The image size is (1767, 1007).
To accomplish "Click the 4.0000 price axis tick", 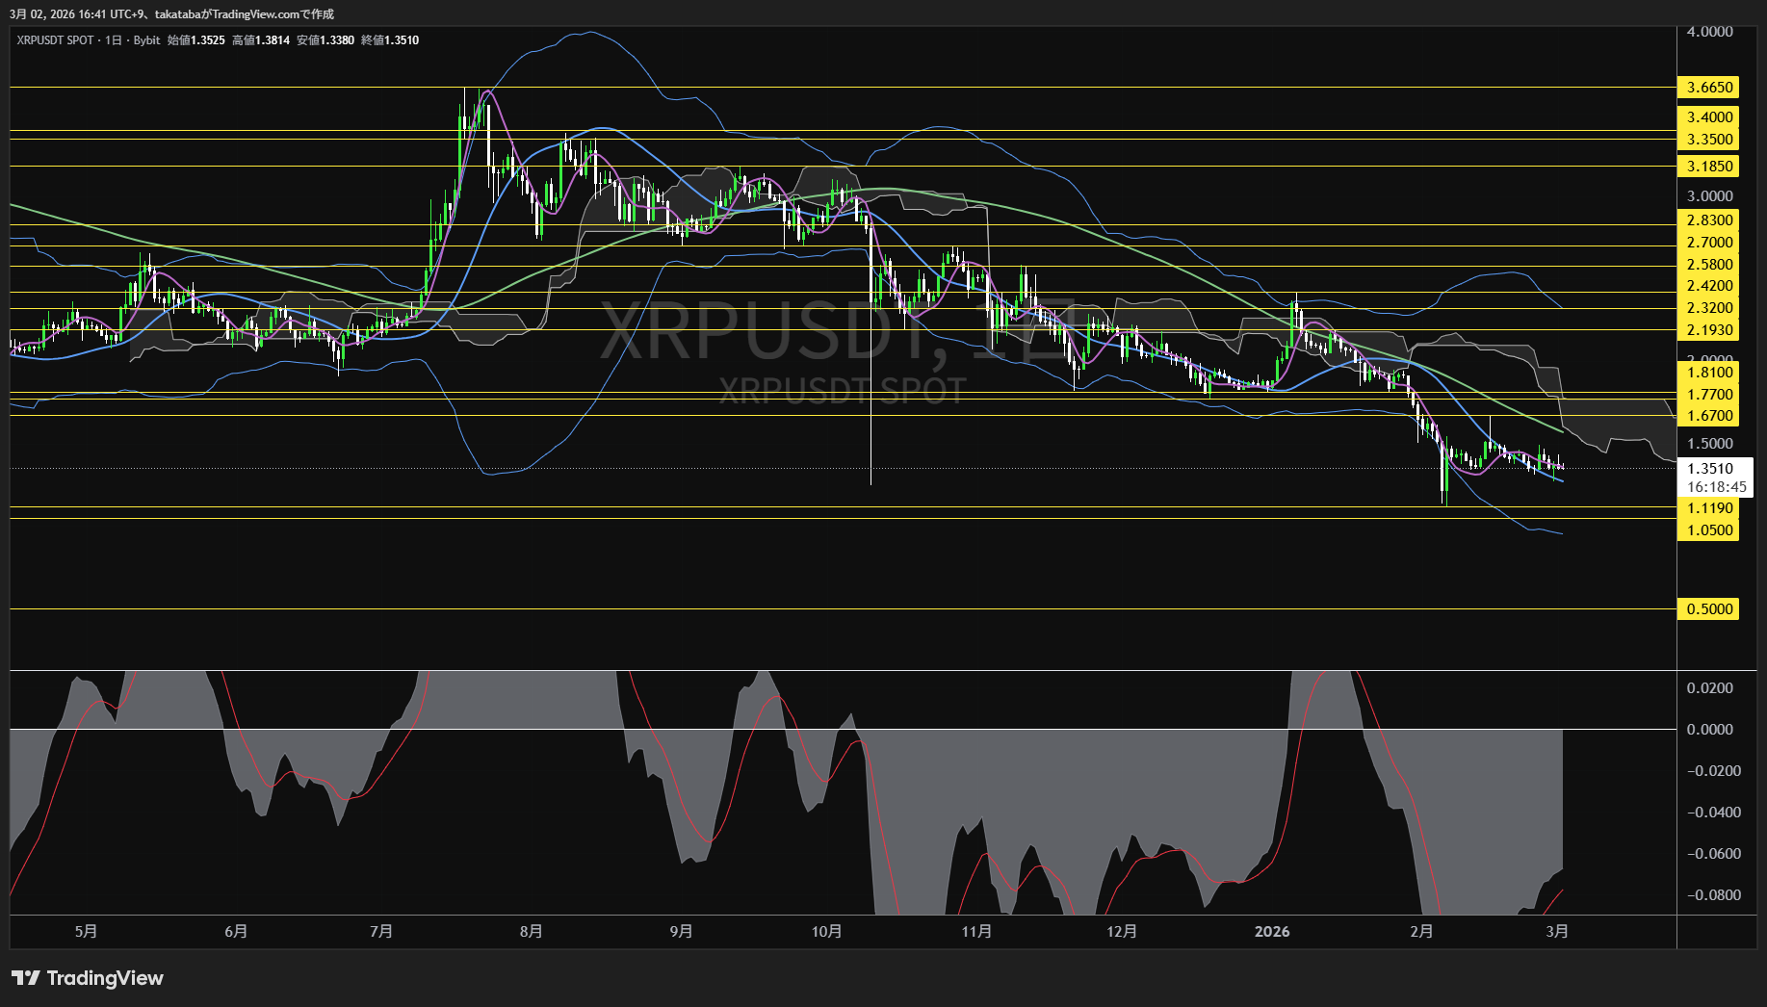I will 1709,32.
